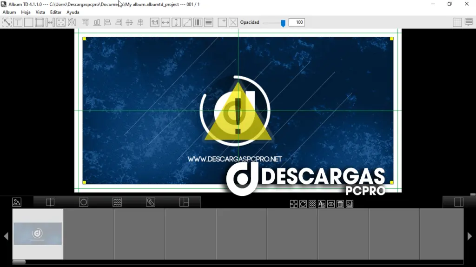Align objects to left edge
476x267 pixels.
point(107,22)
